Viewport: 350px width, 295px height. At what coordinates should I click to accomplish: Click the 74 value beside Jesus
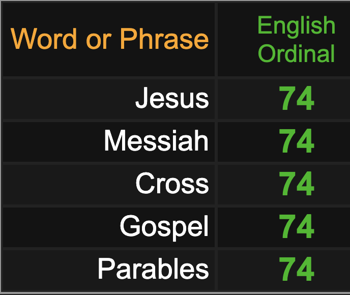[297, 98]
